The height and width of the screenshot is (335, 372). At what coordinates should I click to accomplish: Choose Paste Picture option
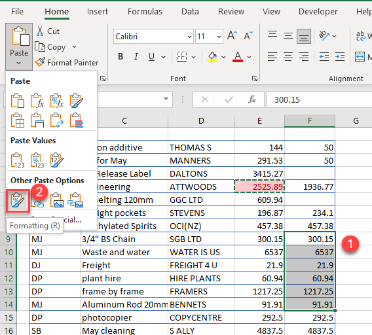57,200
